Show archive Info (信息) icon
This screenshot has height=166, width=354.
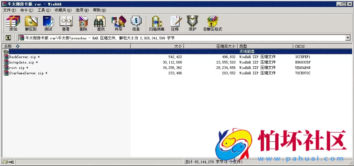tap(136, 23)
